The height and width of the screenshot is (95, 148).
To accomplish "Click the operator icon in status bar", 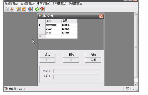I will 6,89.
